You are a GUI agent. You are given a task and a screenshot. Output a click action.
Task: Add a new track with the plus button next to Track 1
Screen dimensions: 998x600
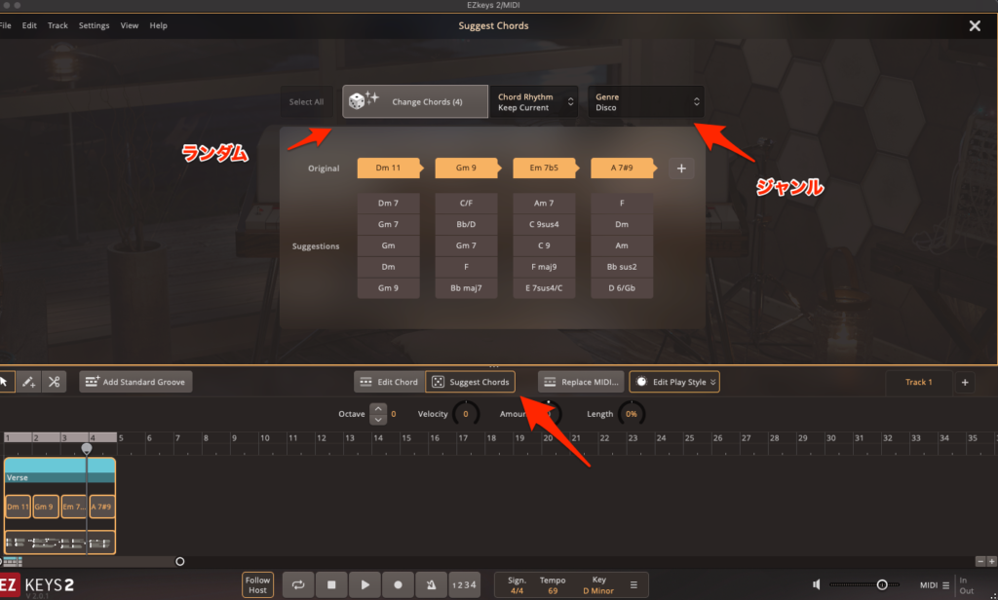[x=965, y=382]
